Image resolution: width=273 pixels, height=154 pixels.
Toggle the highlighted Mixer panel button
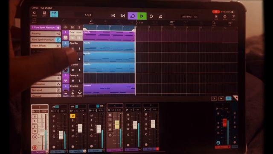54,14
